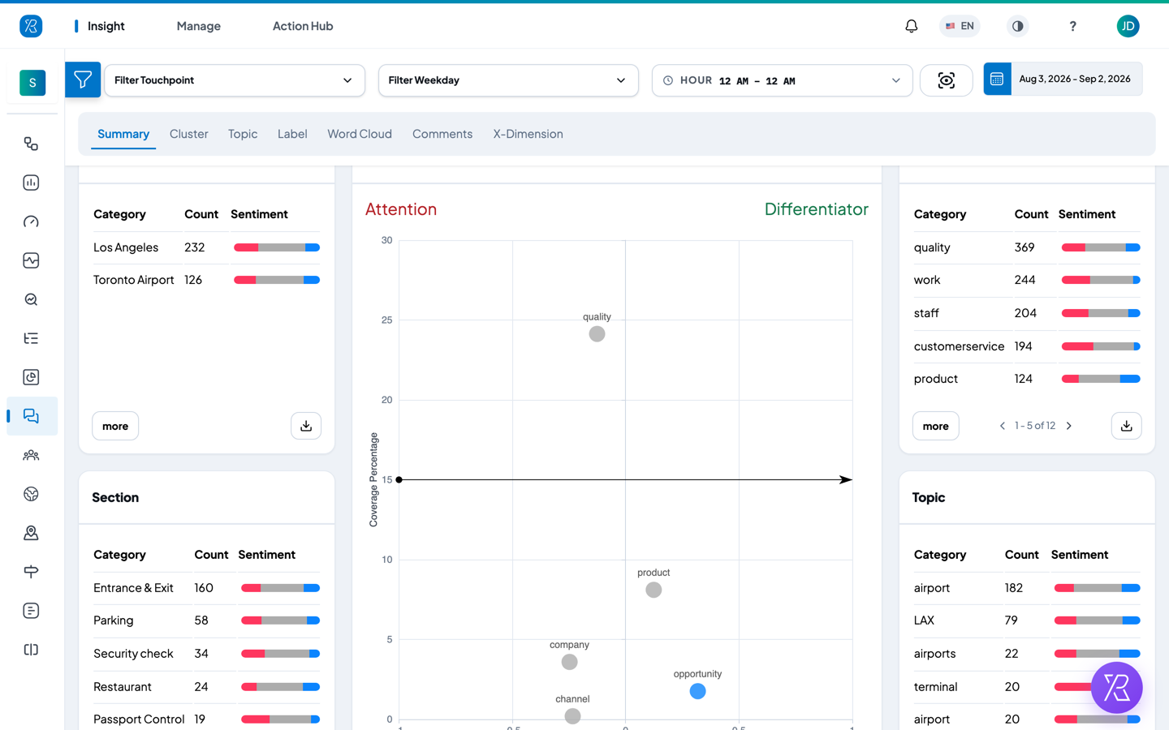
Task: Switch to the Word Cloud tab
Action: click(x=360, y=134)
